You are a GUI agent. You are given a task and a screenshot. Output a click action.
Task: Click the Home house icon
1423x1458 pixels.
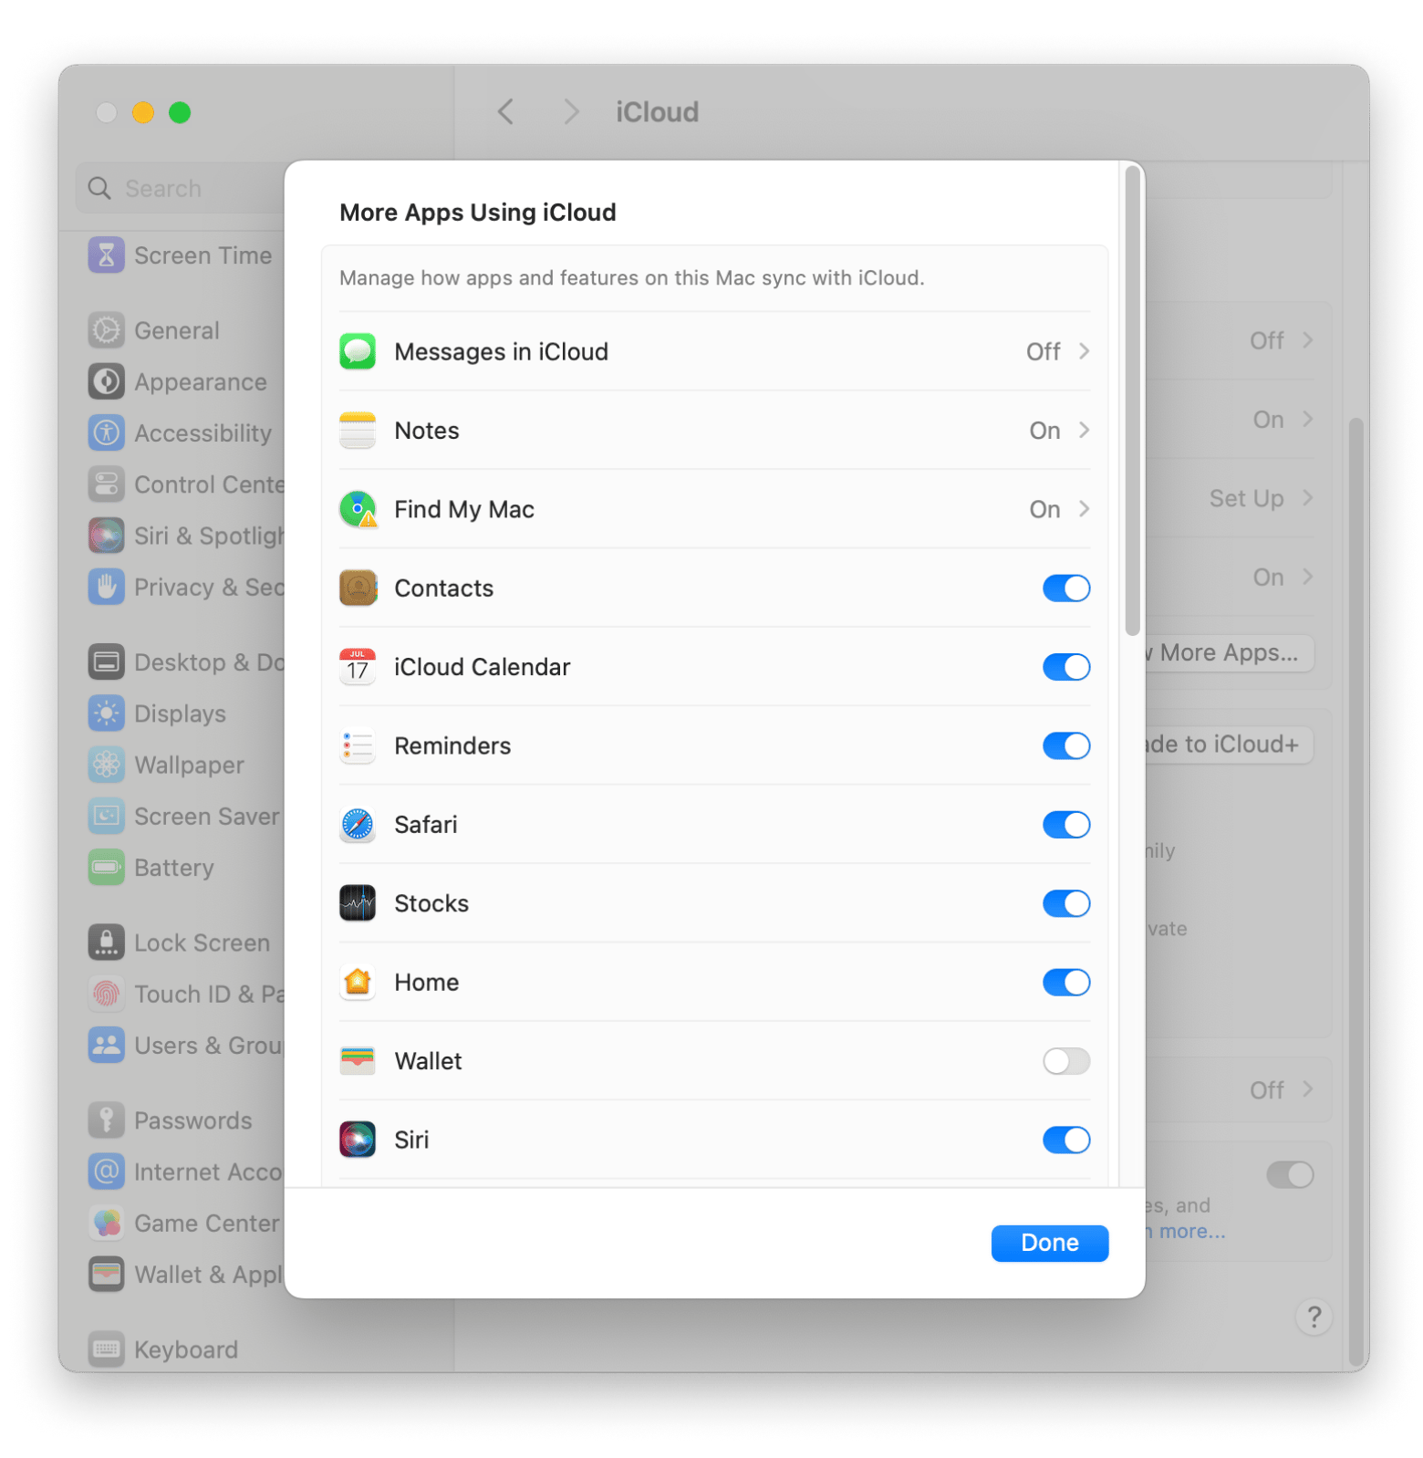[357, 983]
